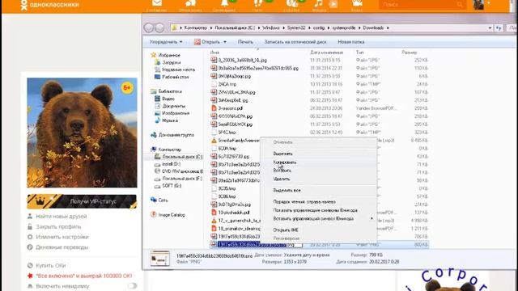518x291 pixels.
Task: Click the Windows breadcrumb in address bar
Action: pos(271,28)
